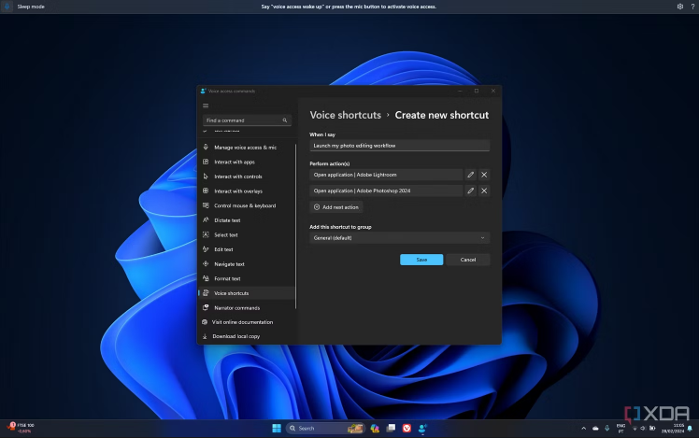Open Voice access commands app in taskbar
Viewport: 699px width, 438px height.
422,429
